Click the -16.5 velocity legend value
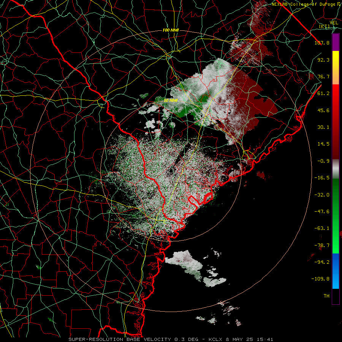The image size is (342, 342). (322, 178)
